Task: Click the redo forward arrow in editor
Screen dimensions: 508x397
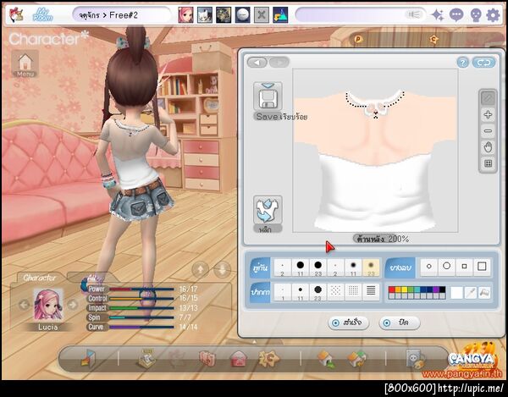Action: [279, 62]
